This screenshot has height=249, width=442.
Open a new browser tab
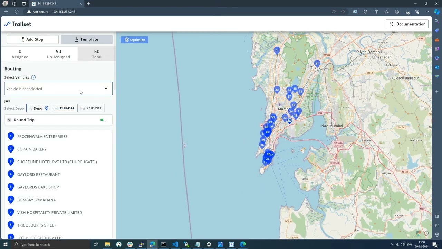point(88,4)
